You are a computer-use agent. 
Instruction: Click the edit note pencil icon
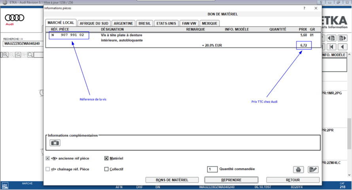[313, 169]
